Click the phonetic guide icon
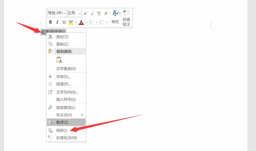 [x=99, y=13]
